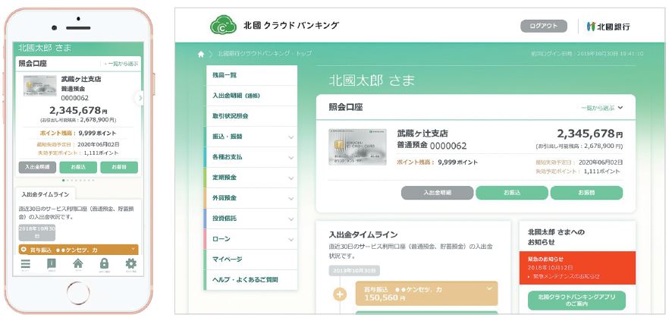
Task: Tap the phone 2018年10月30日 date label
Action: pyautogui.click(x=37, y=232)
